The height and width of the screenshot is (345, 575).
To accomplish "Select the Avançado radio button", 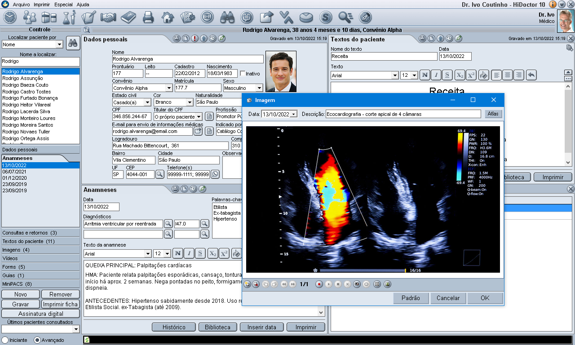I will point(37,340).
